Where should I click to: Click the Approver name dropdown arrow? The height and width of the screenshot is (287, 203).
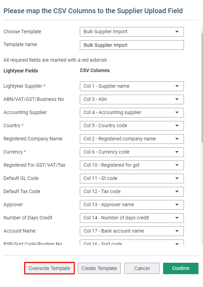(177, 205)
